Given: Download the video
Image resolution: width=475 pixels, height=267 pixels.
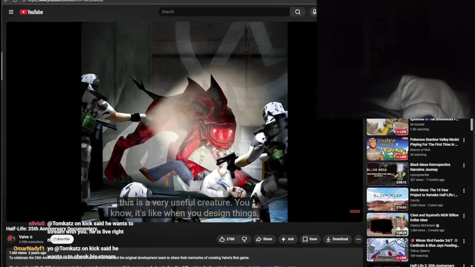Looking at the screenshot, I should [337, 239].
